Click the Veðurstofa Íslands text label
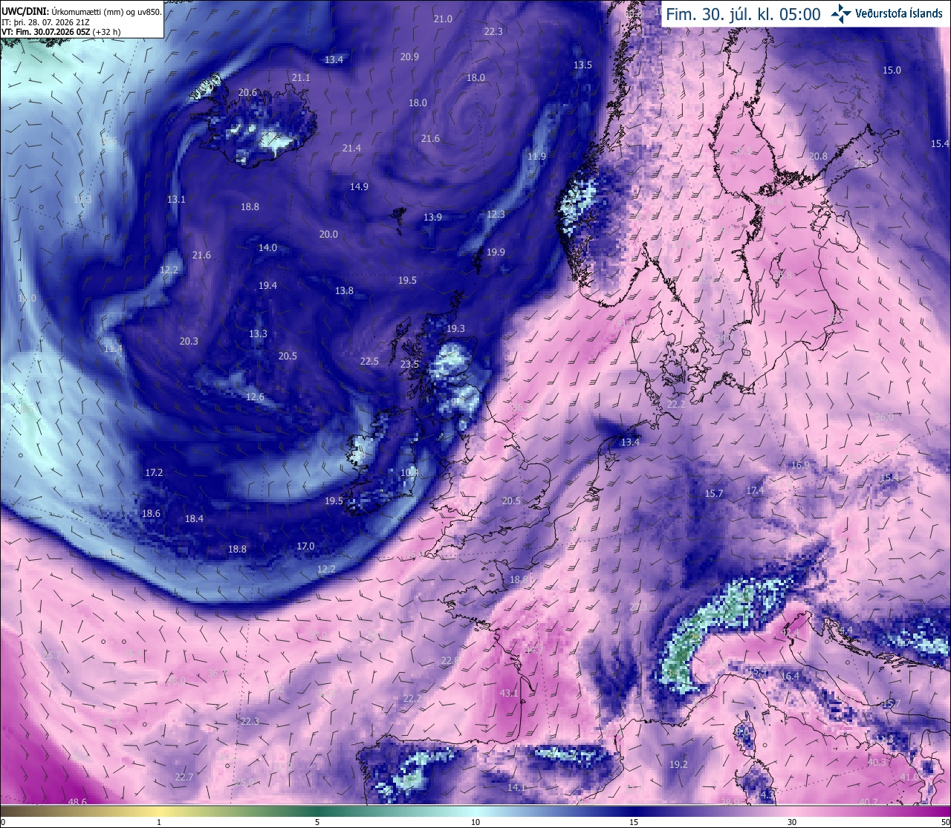 pyautogui.click(x=899, y=13)
